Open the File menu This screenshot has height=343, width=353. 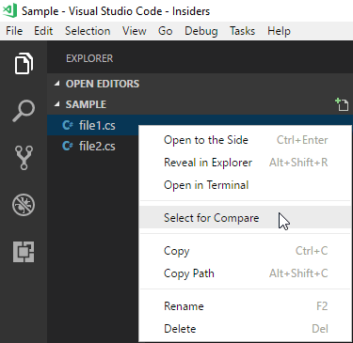tap(14, 31)
